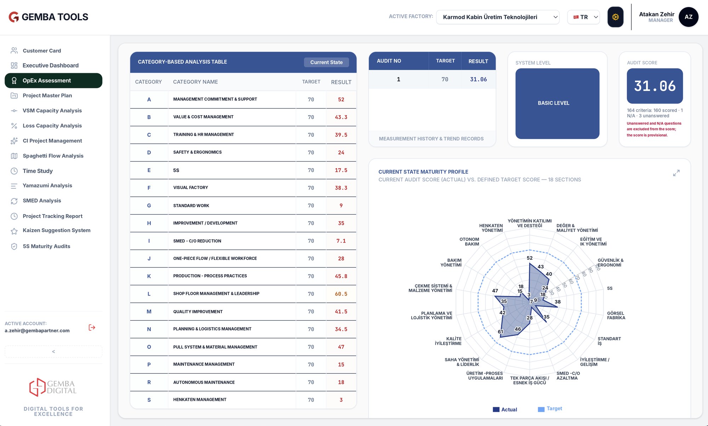
Task: Click 5S Maturity Audits shield icon
Action: point(14,246)
